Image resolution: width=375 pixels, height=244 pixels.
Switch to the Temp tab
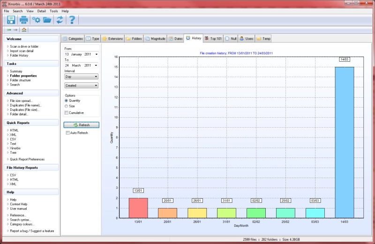point(263,39)
